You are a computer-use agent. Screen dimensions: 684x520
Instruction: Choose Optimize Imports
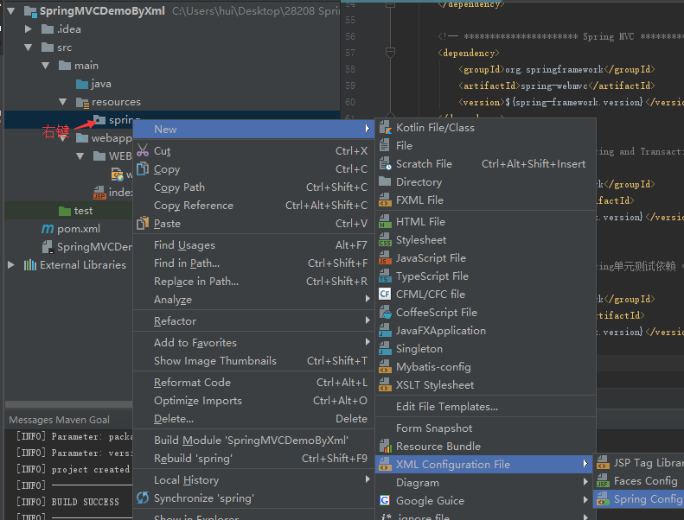[x=254, y=401]
